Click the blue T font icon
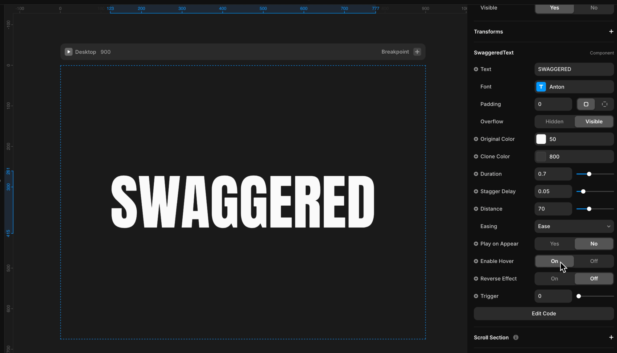This screenshot has height=353, width=617. [541, 87]
